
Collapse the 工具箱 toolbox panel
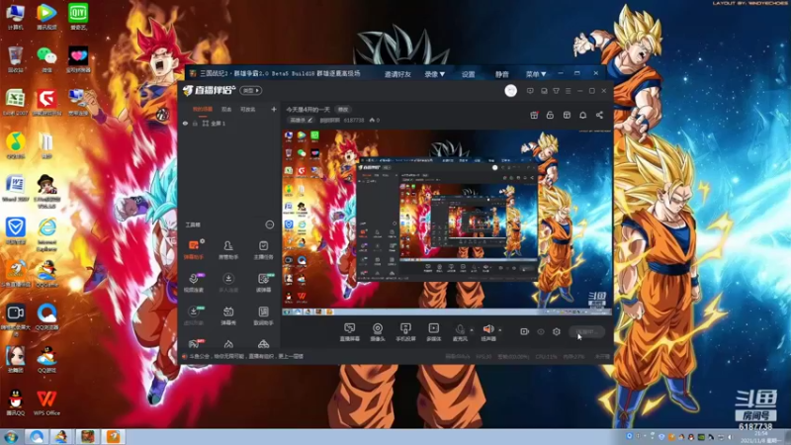[x=269, y=224]
